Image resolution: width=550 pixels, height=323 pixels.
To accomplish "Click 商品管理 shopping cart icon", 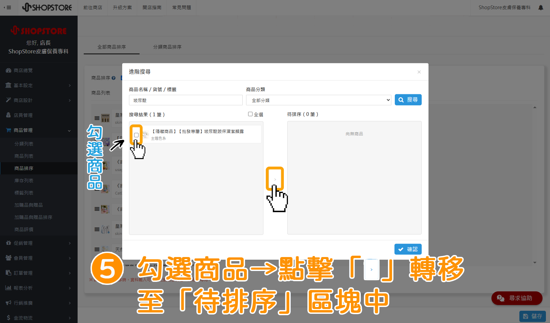I will [x=9, y=130].
